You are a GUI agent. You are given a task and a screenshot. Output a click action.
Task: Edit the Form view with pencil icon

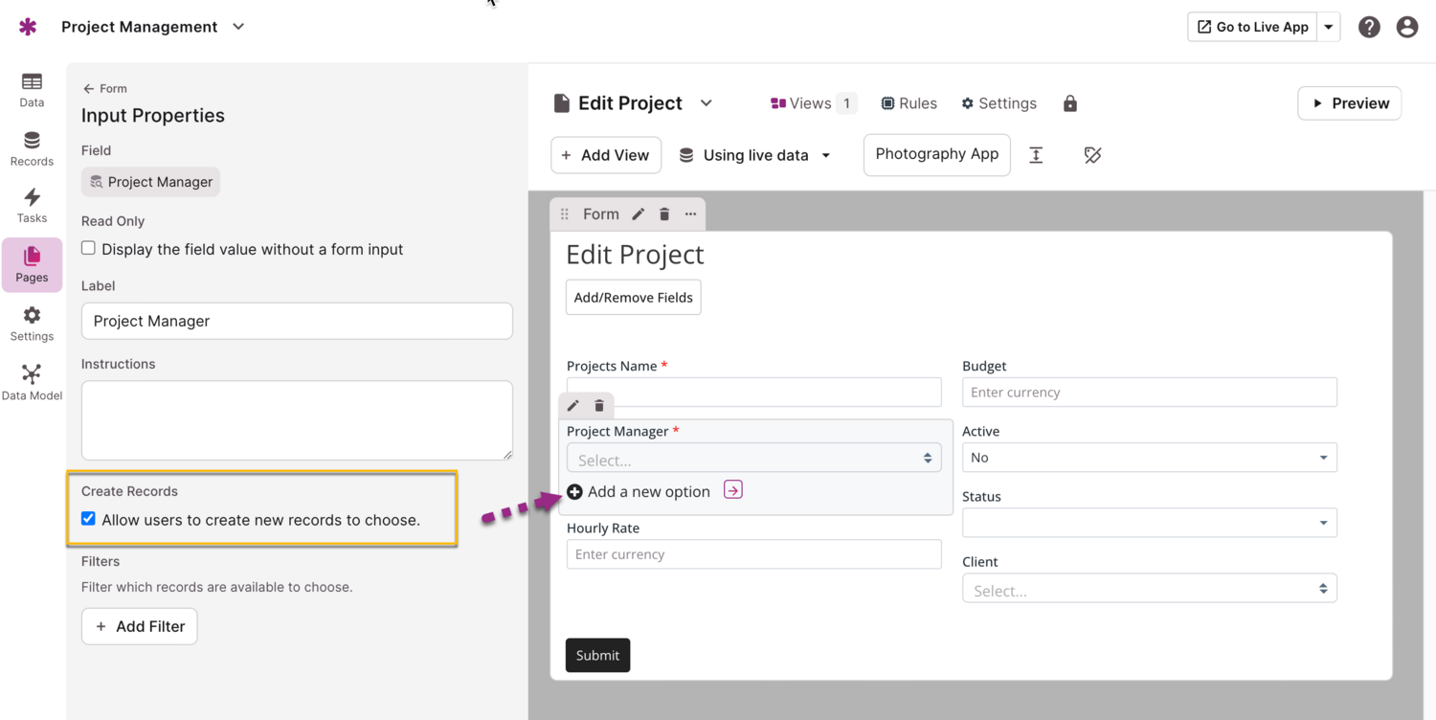[639, 214]
